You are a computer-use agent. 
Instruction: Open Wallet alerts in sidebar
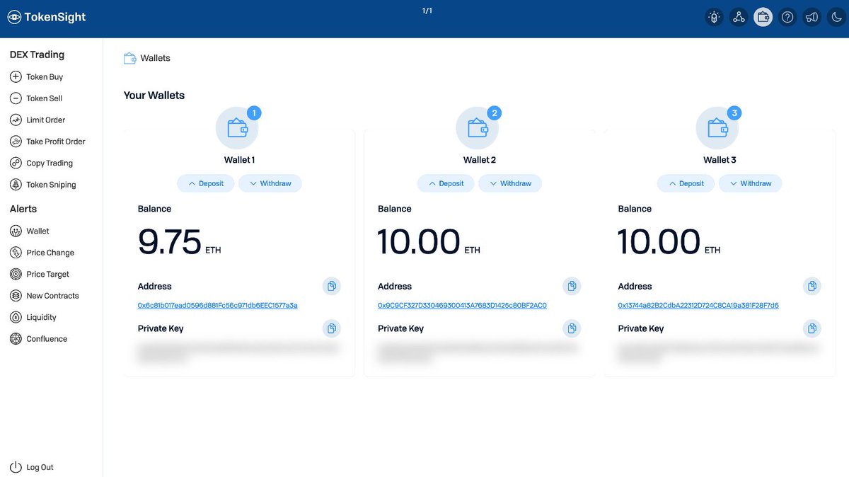(30, 231)
